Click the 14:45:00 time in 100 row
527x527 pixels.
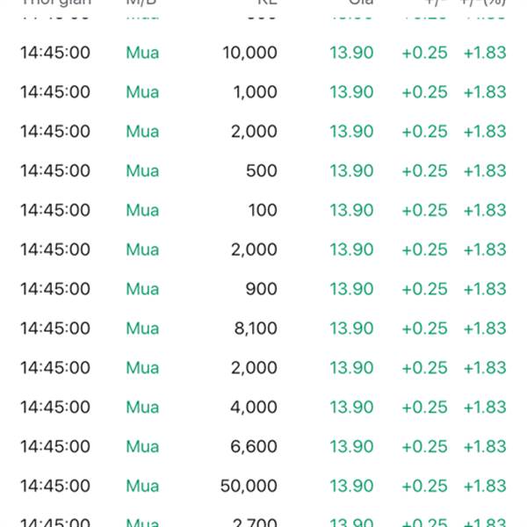pyautogui.click(x=55, y=211)
